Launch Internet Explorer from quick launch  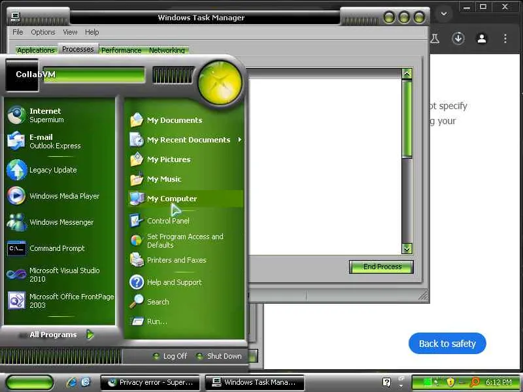(x=71, y=382)
